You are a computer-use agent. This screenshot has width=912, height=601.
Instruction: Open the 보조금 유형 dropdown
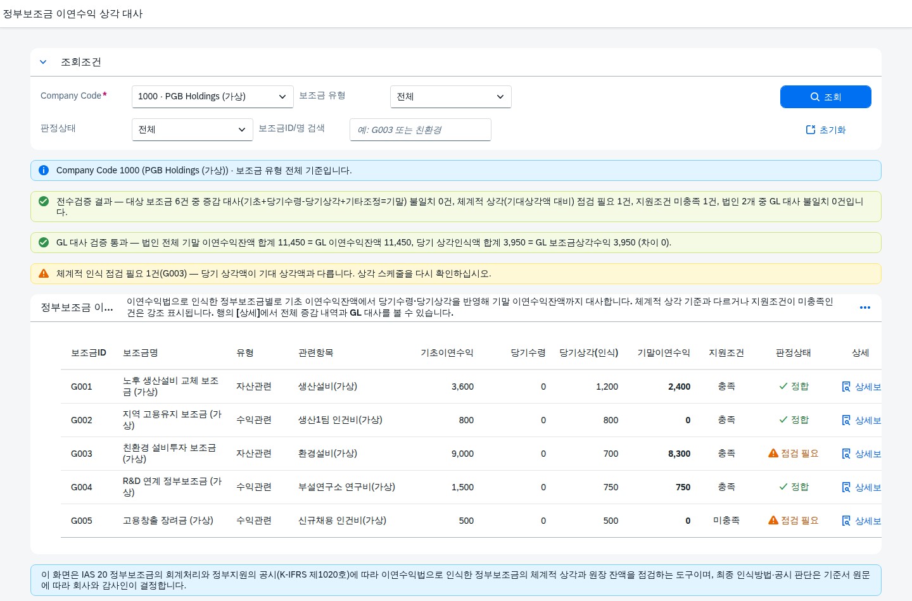(x=450, y=97)
